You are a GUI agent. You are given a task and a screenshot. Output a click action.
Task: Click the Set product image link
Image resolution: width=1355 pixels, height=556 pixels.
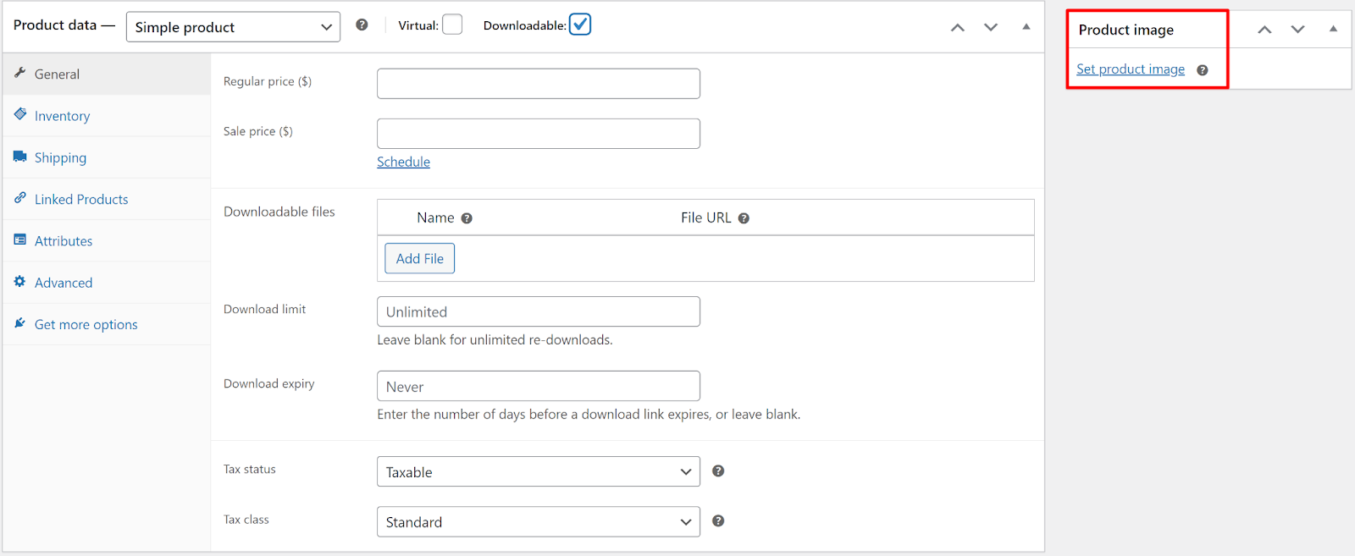[x=1131, y=69]
